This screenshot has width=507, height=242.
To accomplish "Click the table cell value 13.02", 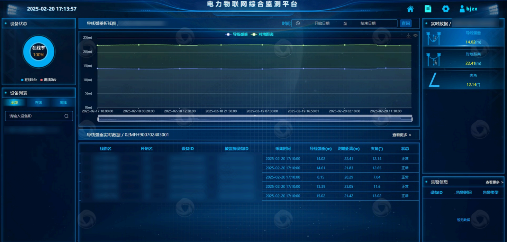I will pos(377,196).
